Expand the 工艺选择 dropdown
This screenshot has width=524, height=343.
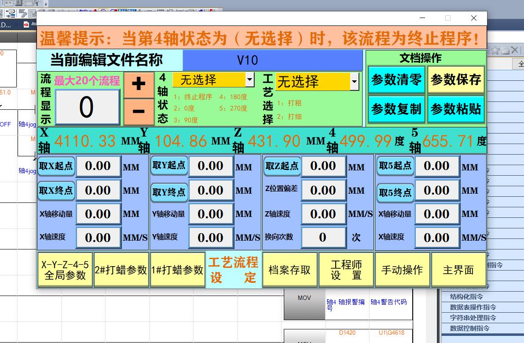pyautogui.click(x=355, y=81)
